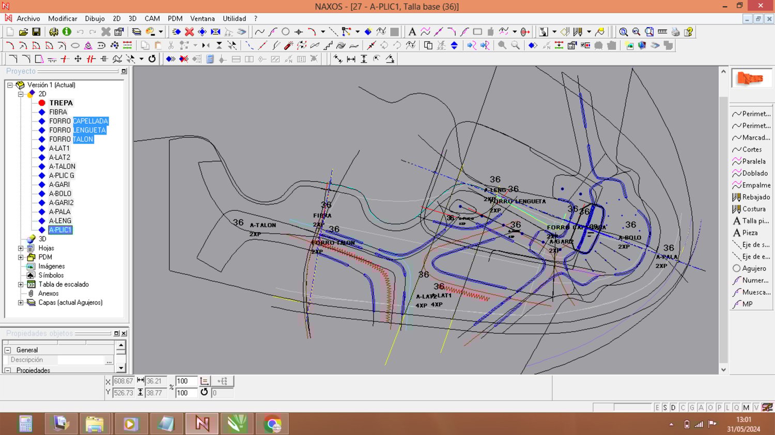The width and height of the screenshot is (775, 435).
Task: Toggle the 'D' status bar indicator
Action: click(x=673, y=408)
